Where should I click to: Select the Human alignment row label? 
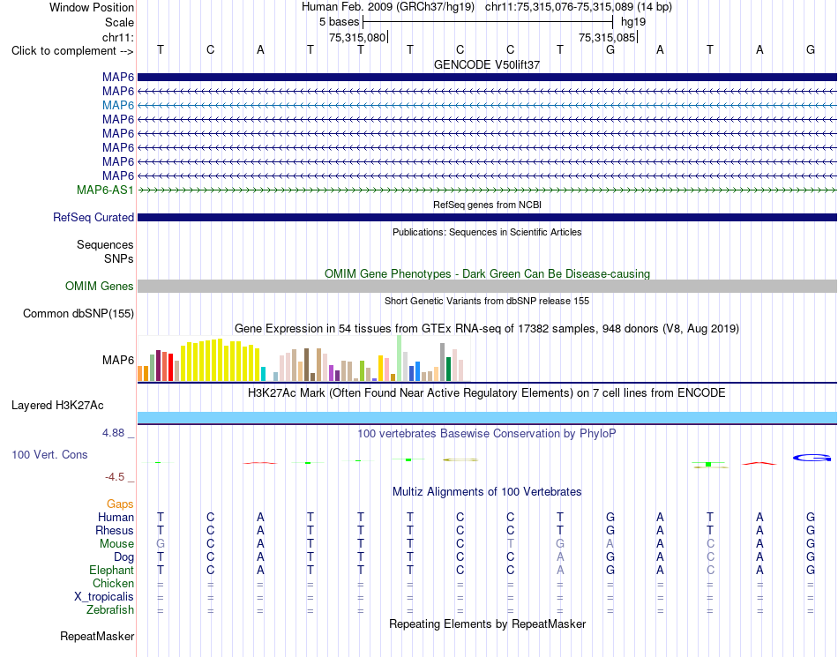pos(116,517)
